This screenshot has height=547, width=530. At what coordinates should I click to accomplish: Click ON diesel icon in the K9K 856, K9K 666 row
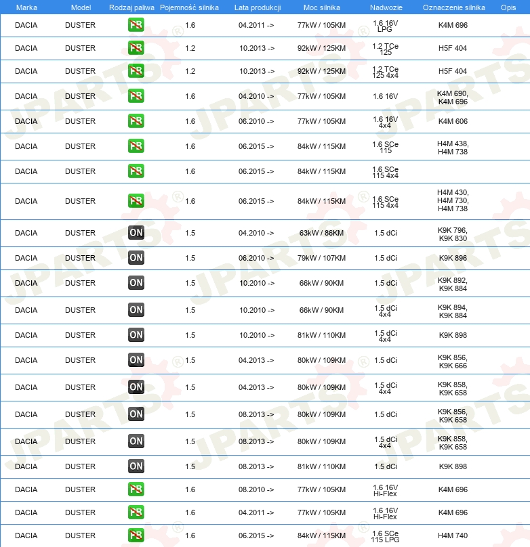136,360
